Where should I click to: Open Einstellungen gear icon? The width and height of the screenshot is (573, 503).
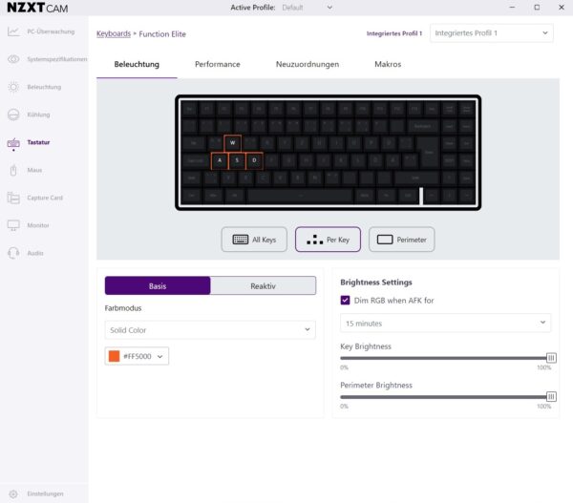pos(13,493)
